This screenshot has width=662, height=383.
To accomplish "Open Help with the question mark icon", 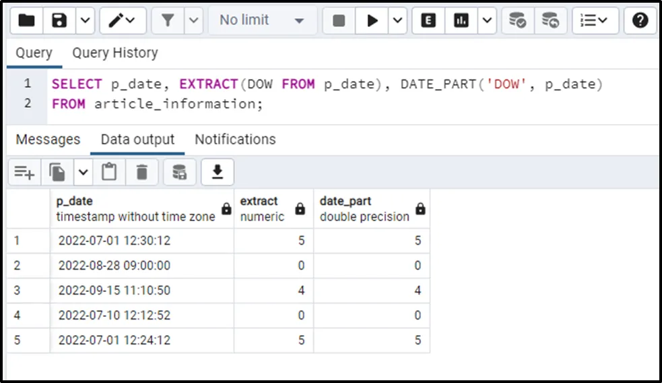I will click(640, 21).
